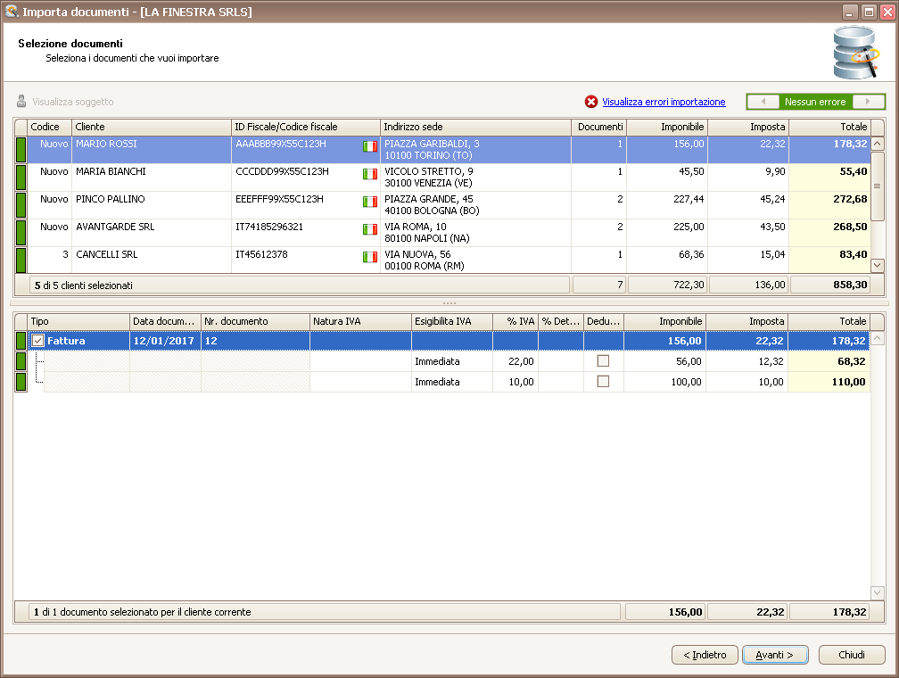Go to previous error with left arrow

pos(763,102)
